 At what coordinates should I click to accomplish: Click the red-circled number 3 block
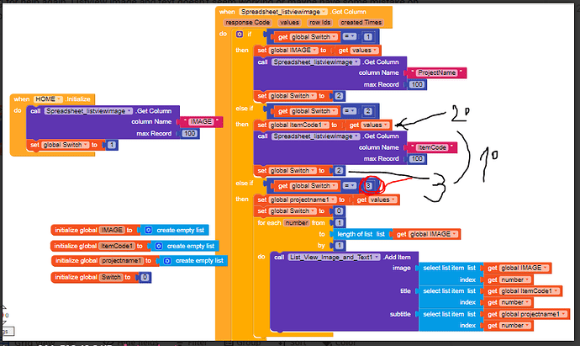point(369,185)
